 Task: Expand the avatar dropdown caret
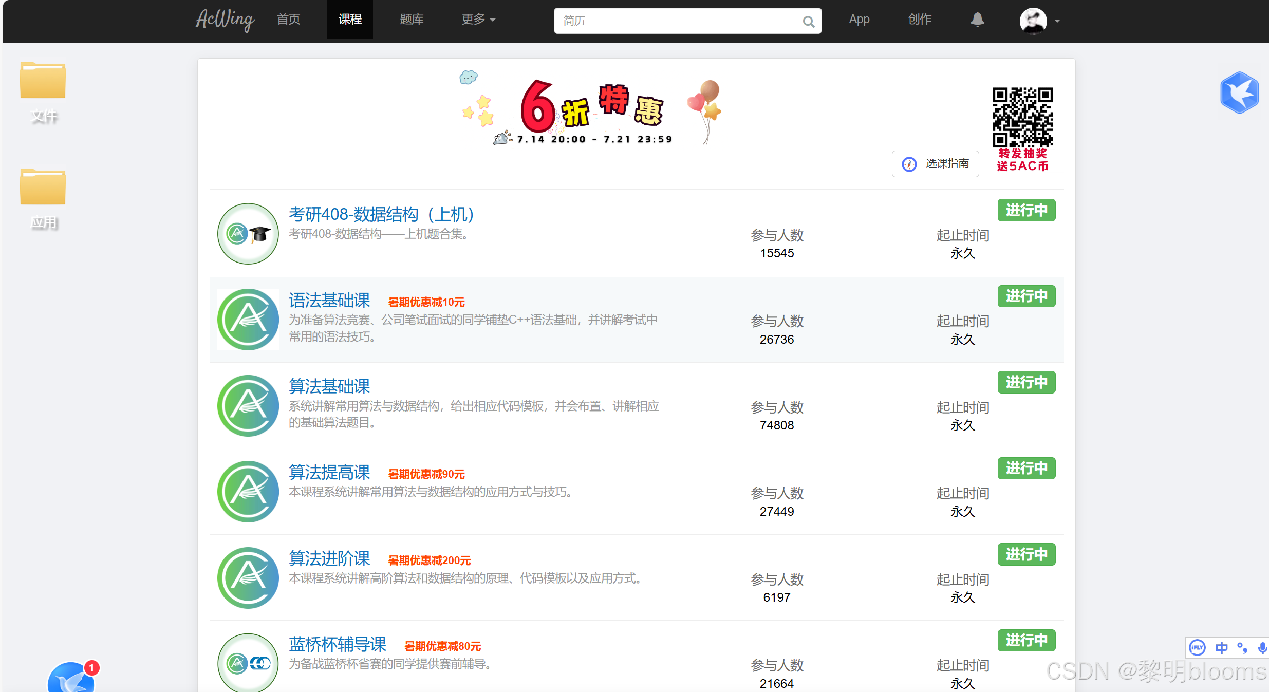(1057, 21)
